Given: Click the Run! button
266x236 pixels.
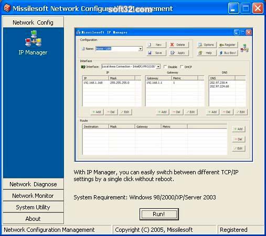Looking at the screenshot, I should (x=159, y=214).
